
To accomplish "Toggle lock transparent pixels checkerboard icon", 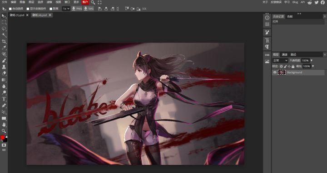I will click(x=281, y=66).
